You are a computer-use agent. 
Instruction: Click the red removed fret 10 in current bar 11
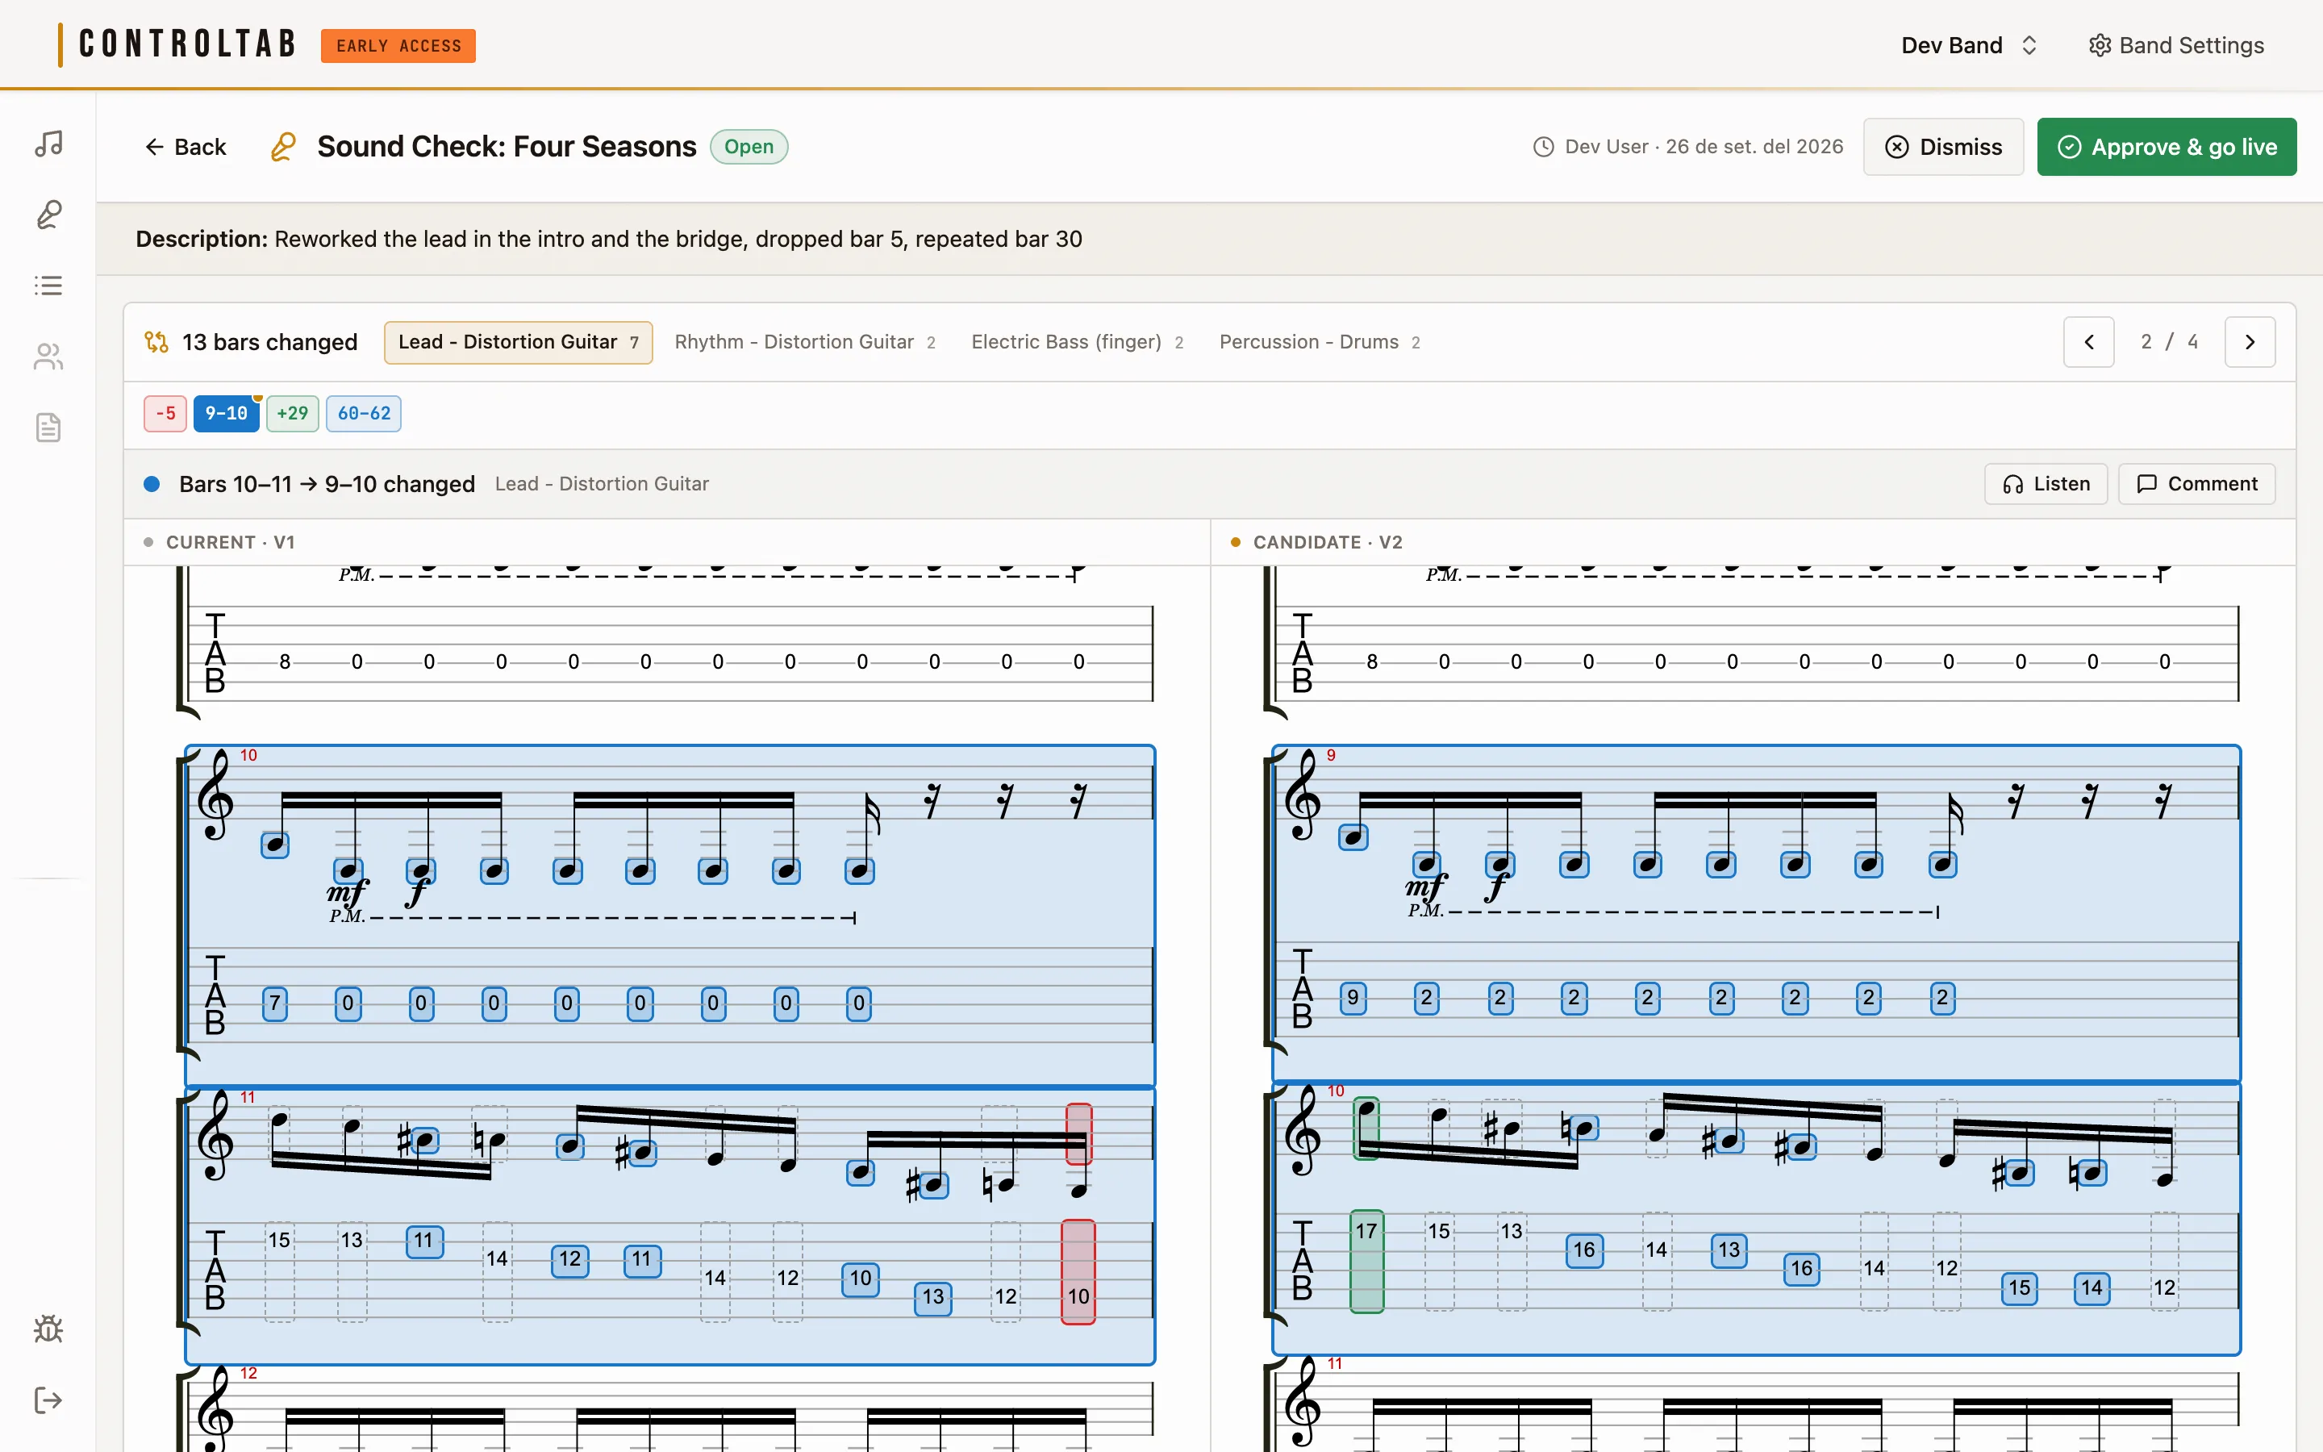[x=1078, y=1271]
